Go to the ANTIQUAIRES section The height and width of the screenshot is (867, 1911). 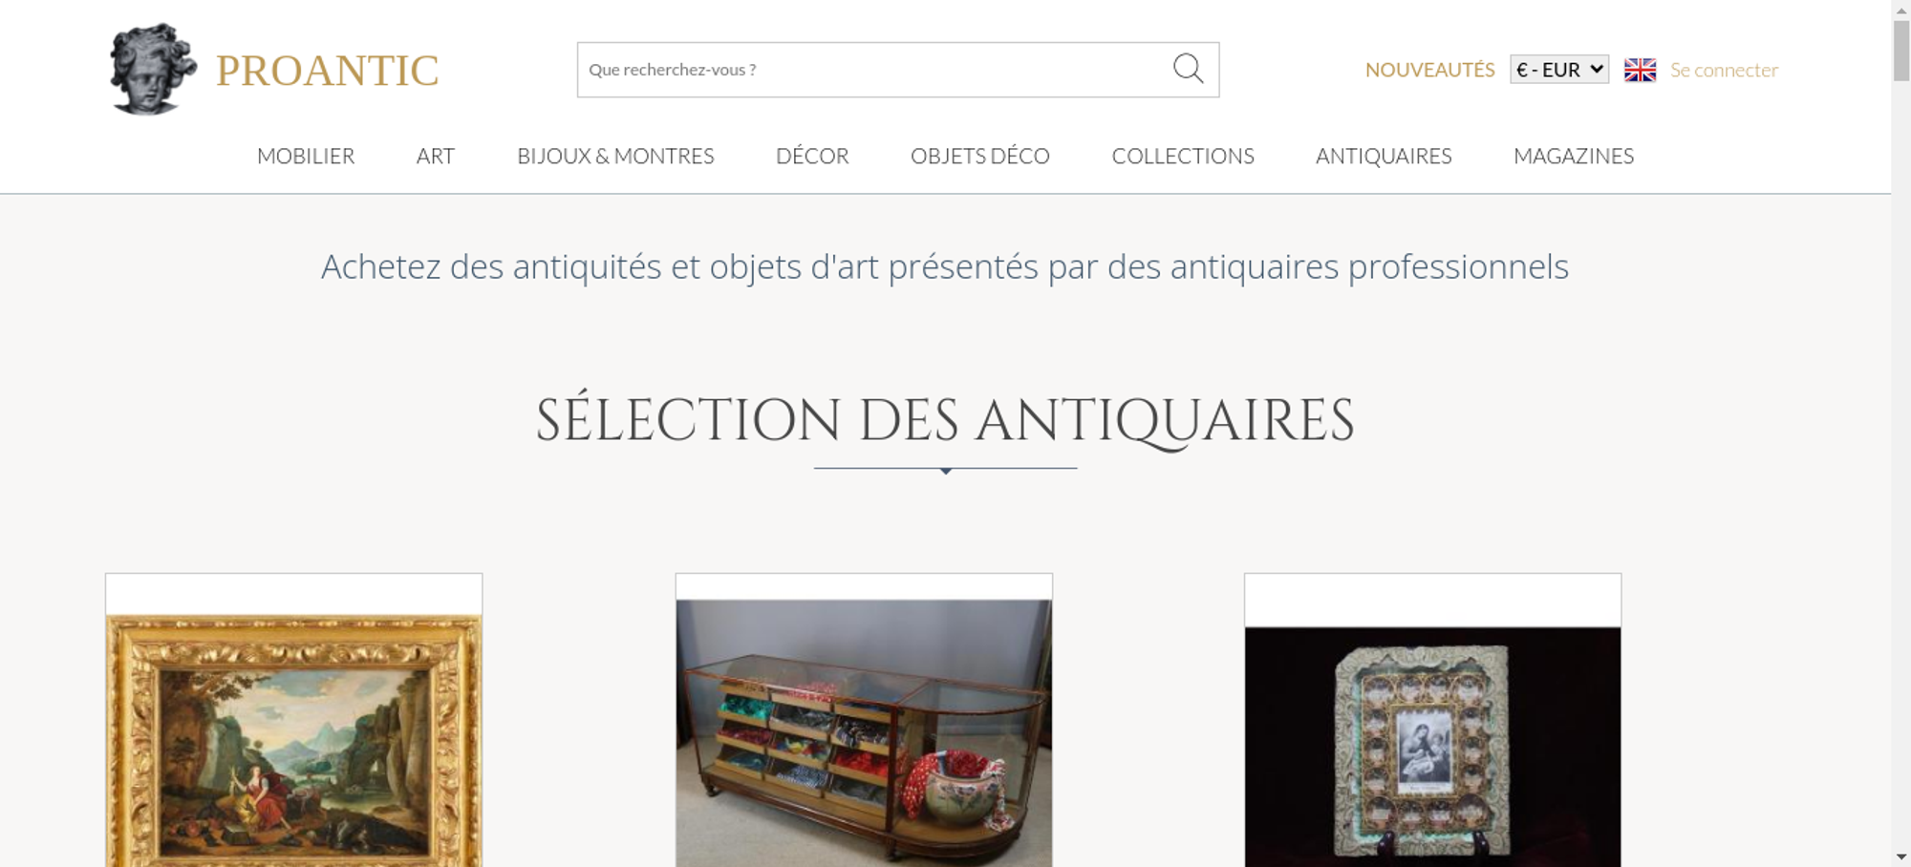click(x=1384, y=156)
